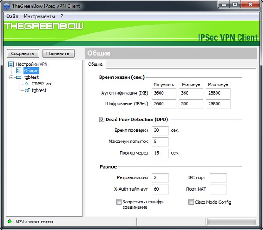
Task: Click the Настройки VPN tree root icon
Action: coord(11,64)
